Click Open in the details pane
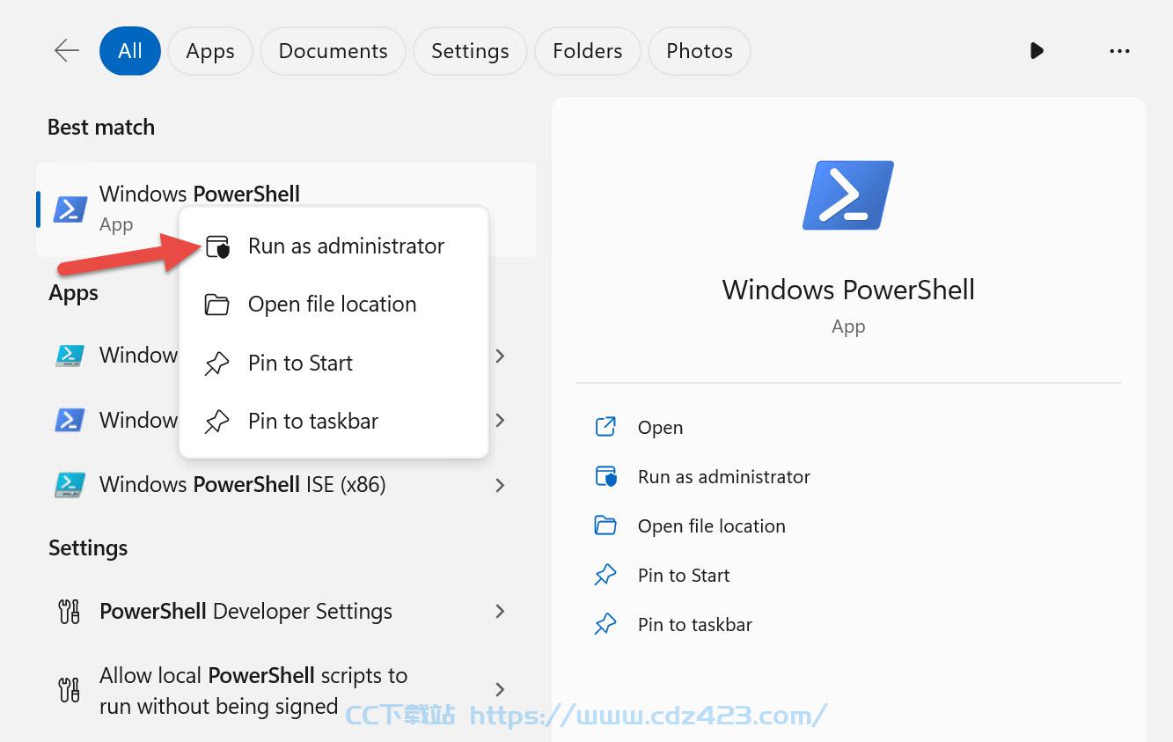Viewport: 1173px width, 742px height. coord(660,428)
